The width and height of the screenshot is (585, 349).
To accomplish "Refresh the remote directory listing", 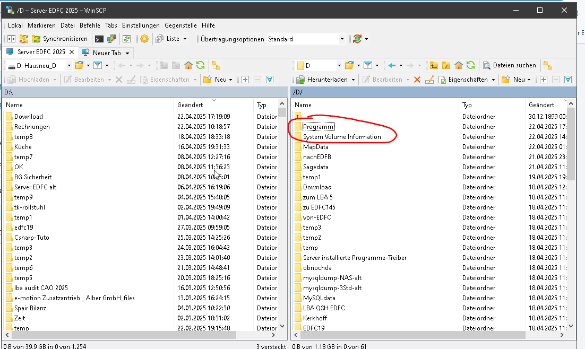I will click(471, 65).
